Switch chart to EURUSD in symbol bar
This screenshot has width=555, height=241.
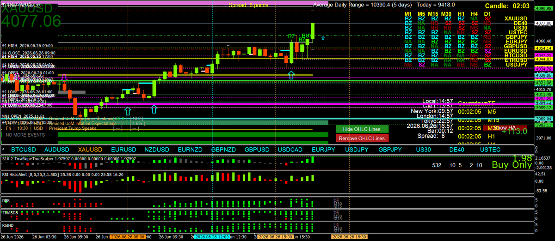(123, 150)
